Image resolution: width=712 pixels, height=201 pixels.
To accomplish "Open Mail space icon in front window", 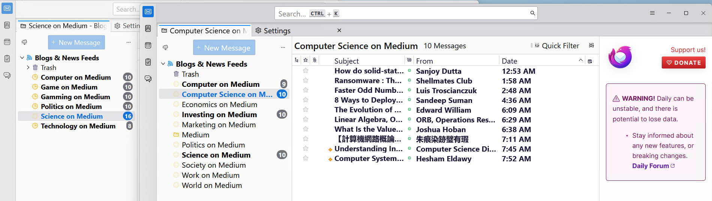I will coord(148,12).
